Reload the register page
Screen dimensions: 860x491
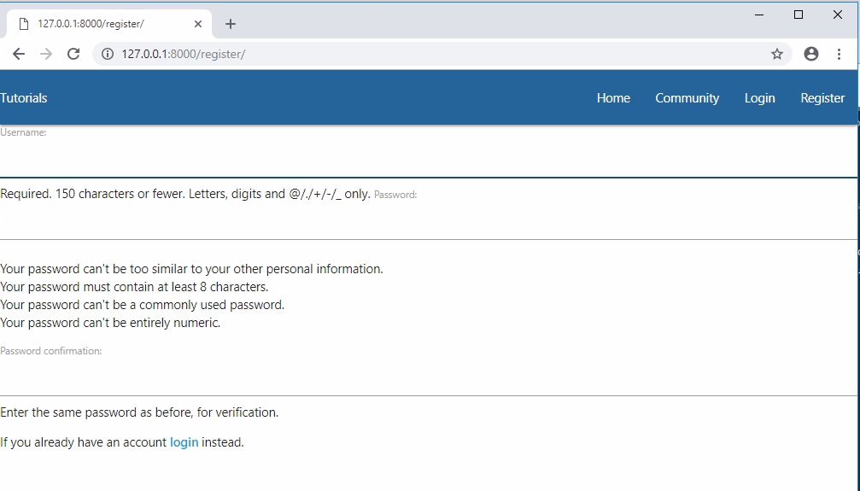pyautogui.click(x=73, y=54)
